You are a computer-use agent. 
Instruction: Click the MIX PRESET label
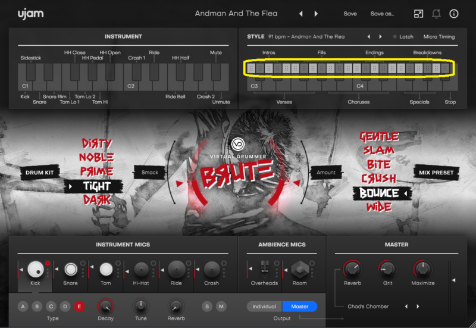[436, 173]
